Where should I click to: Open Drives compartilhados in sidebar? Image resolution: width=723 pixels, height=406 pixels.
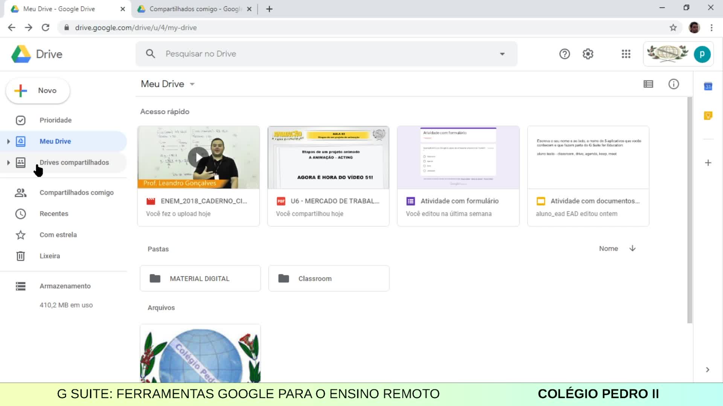click(x=74, y=162)
